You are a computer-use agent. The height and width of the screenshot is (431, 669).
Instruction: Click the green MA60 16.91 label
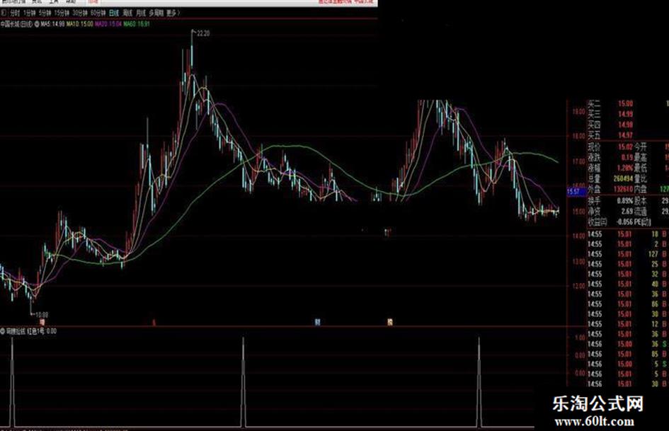[x=137, y=24]
